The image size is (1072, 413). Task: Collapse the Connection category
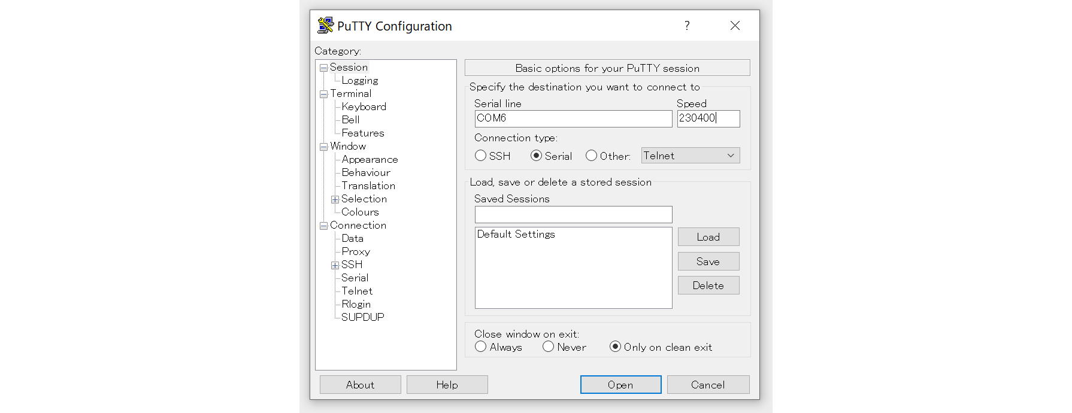click(x=324, y=226)
